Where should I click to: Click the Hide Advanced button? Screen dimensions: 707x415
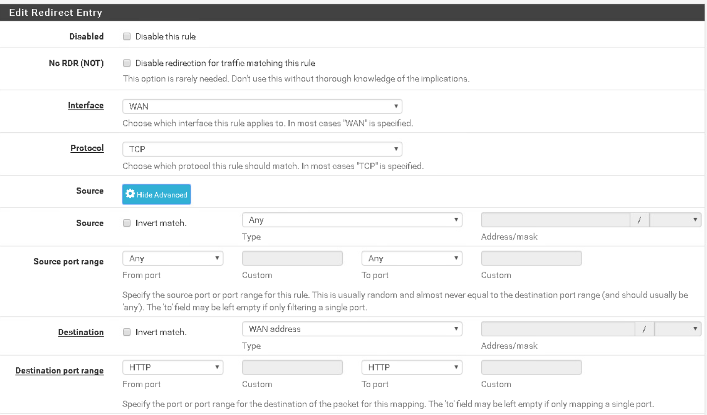click(x=157, y=195)
